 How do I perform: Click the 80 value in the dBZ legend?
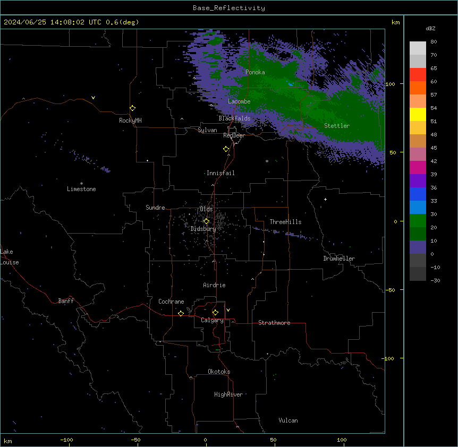coord(434,42)
